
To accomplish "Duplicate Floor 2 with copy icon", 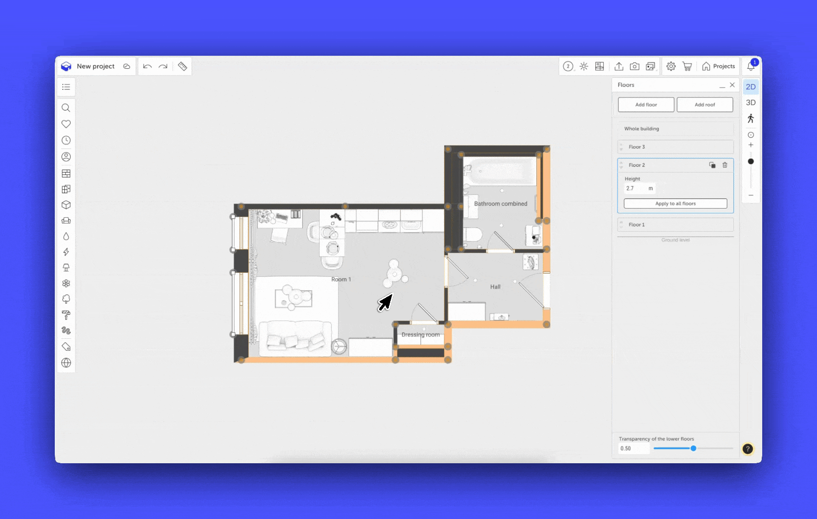I will click(712, 165).
